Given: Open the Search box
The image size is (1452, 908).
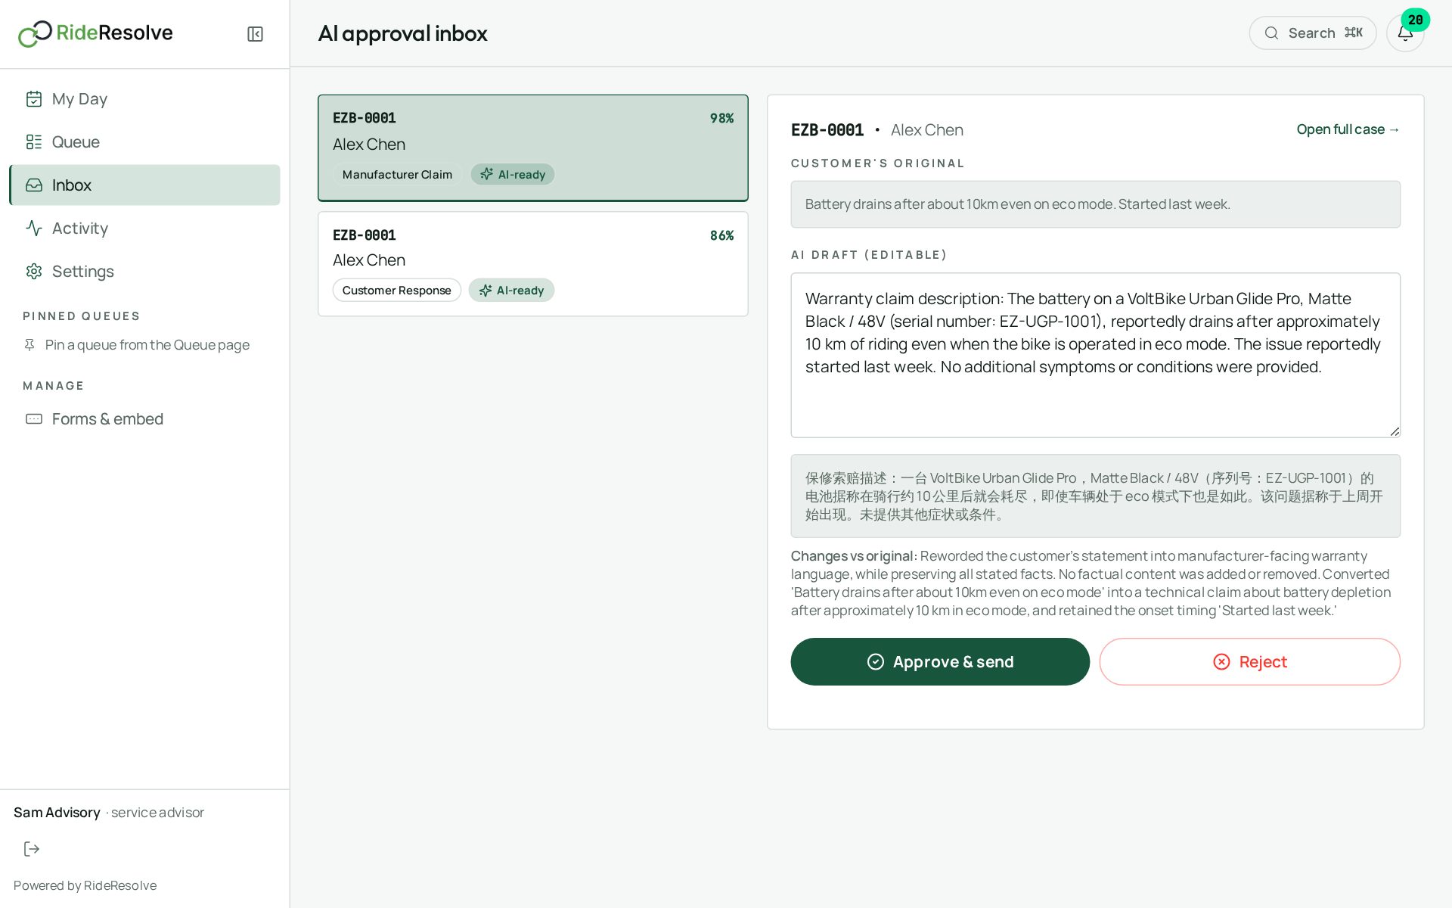Looking at the screenshot, I should tap(1312, 33).
